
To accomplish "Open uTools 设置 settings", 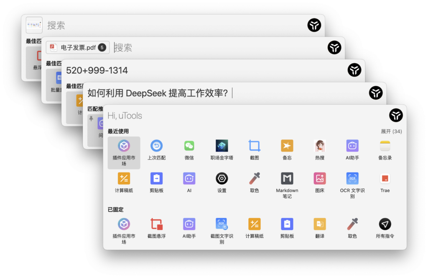I will [222, 179].
